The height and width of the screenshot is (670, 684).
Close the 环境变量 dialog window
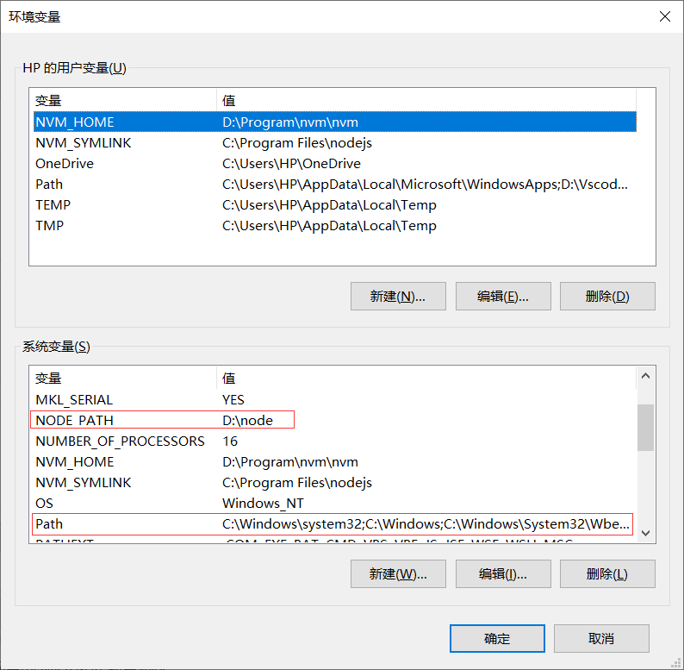(663, 16)
